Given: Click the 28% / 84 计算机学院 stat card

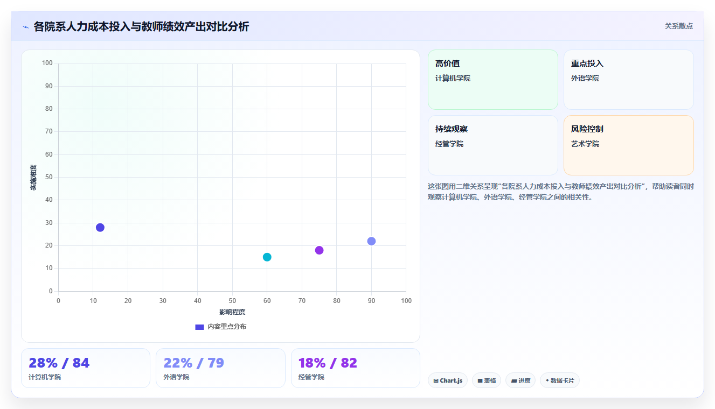Looking at the screenshot, I should (x=86, y=368).
